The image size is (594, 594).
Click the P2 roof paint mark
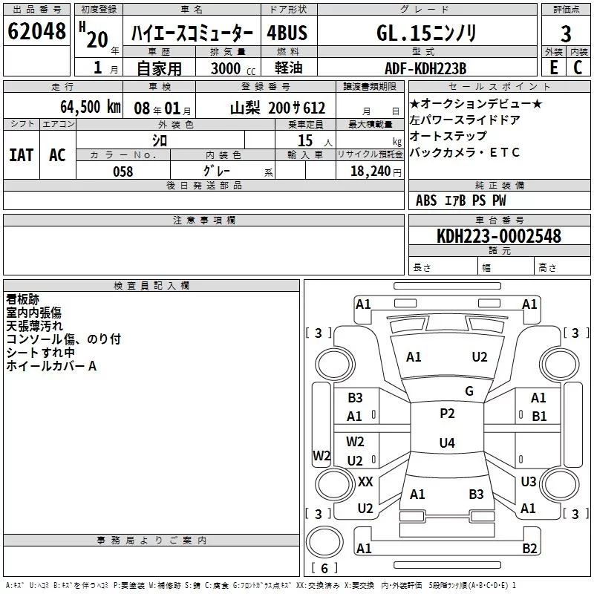[447, 414]
